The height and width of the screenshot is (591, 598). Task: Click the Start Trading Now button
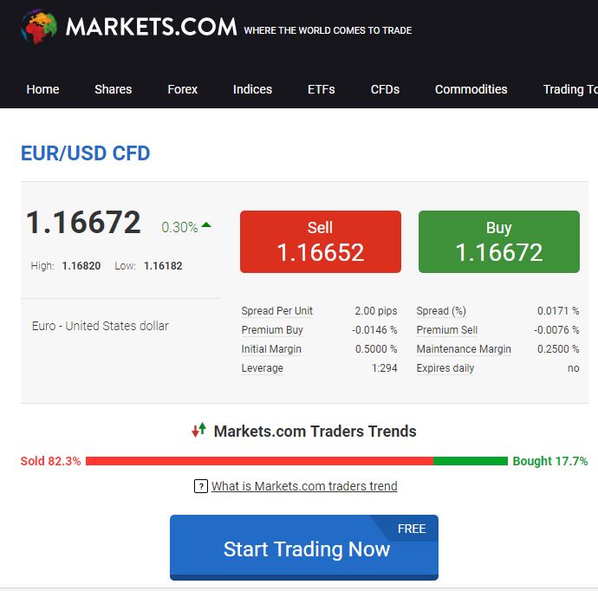(x=304, y=549)
